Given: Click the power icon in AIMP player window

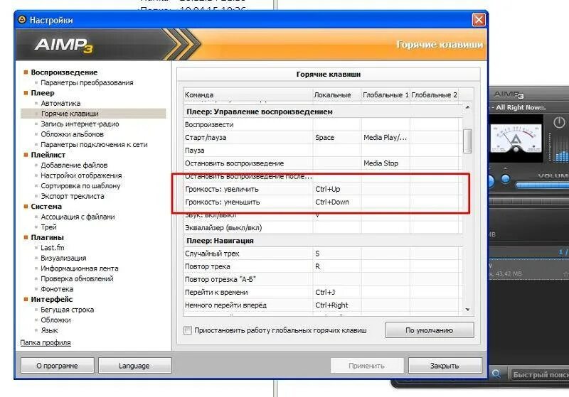Looking at the screenshot, I should pos(559,122).
